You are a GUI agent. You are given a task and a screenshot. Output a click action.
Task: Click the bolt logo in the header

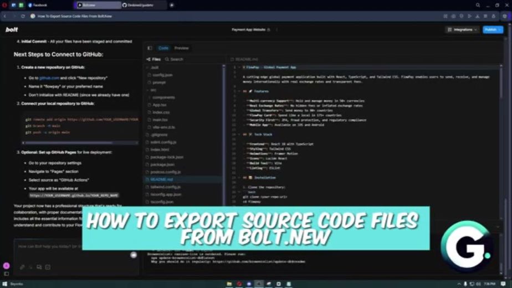(x=12, y=30)
